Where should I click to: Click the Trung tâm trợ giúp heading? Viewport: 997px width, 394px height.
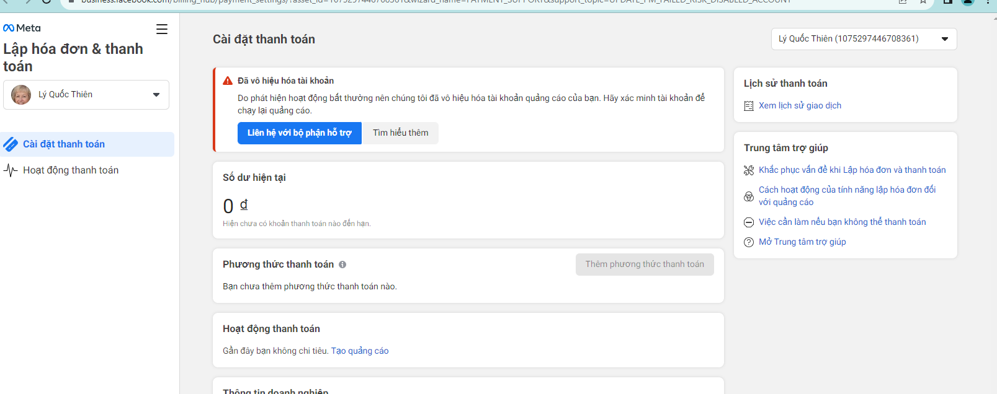(786, 148)
